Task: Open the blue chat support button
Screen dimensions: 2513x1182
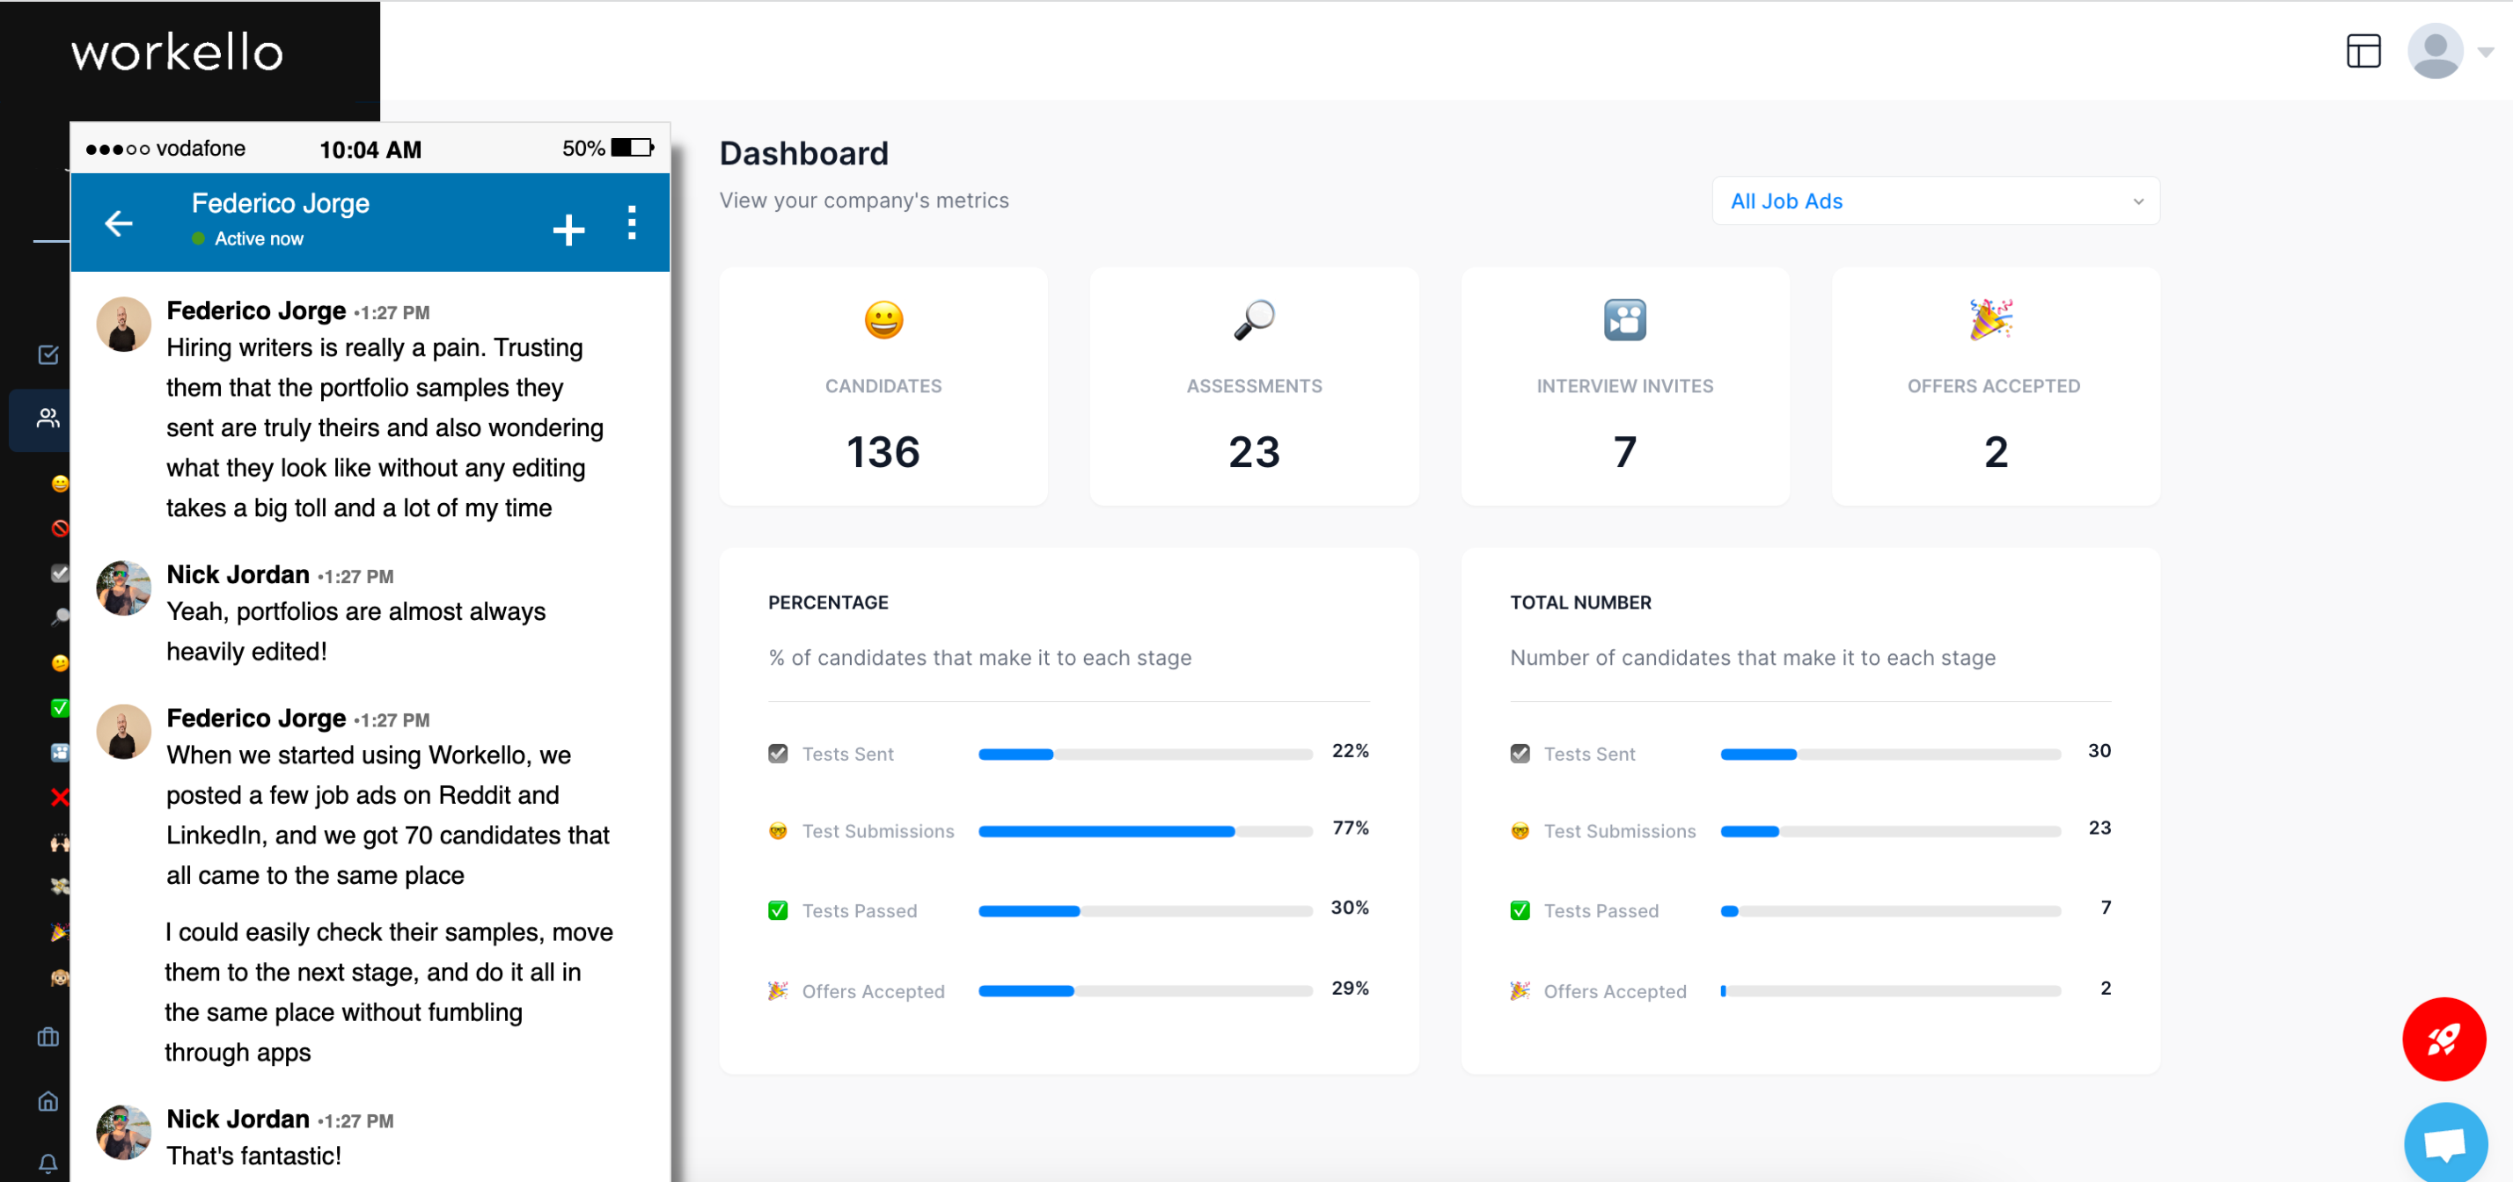Action: click(2444, 1143)
